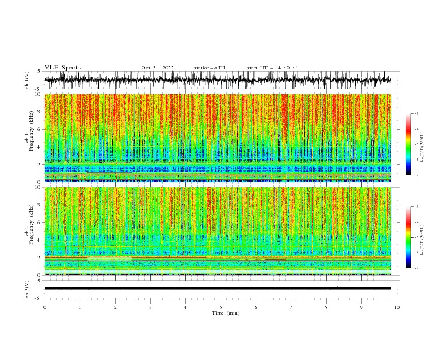Select the "Time (min)" axis label
This screenshot has width=447, height=345.
click(x=226, y=313)
